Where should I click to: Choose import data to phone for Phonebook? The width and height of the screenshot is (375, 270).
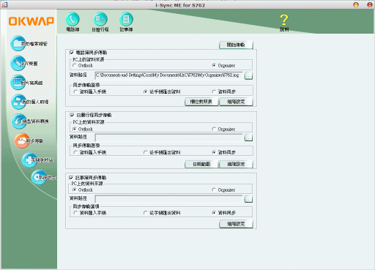point(75,91)
